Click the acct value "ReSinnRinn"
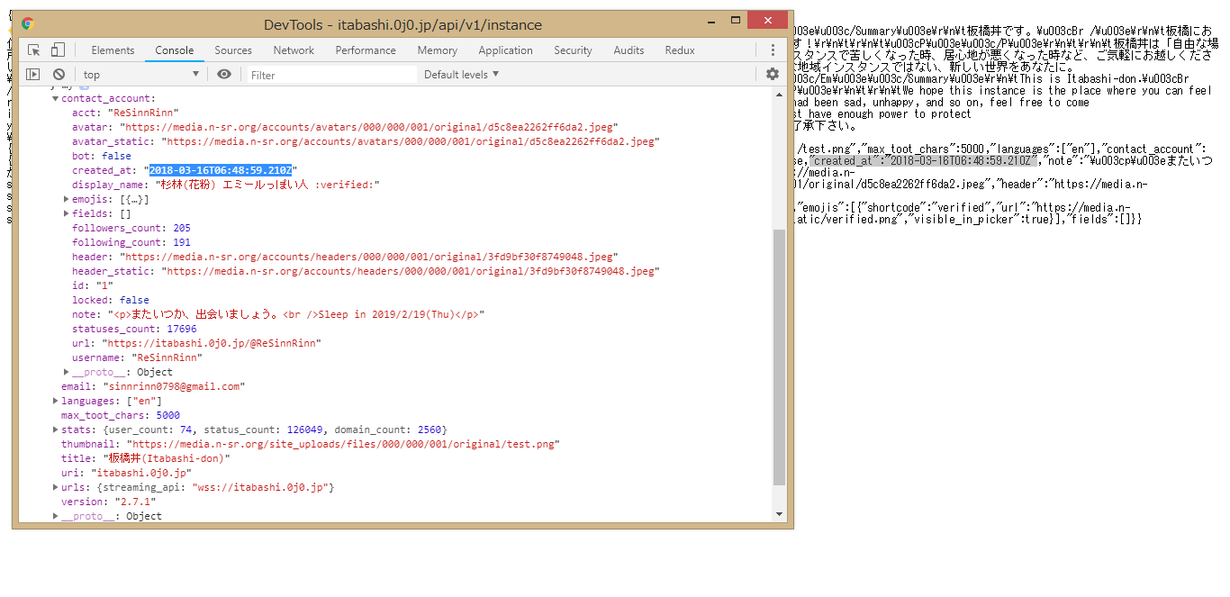1230x597 pixels. [142, 113]
